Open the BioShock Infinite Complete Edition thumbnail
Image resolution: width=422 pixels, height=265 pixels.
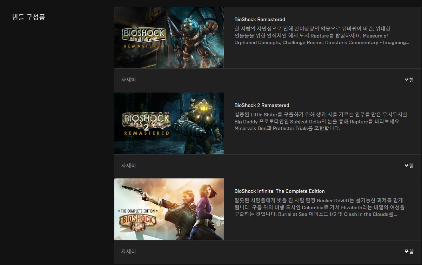169,209
